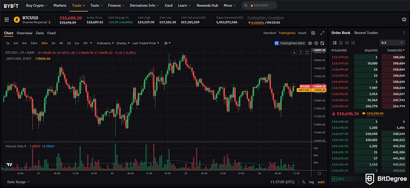410x188 pixels.
Task: Open the Markets page
Action: coord(60,5)
